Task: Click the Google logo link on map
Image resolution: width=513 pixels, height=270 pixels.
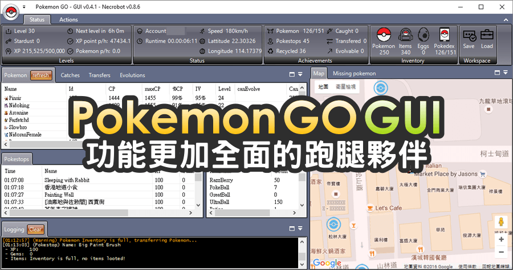Action: tap(327, 263)
